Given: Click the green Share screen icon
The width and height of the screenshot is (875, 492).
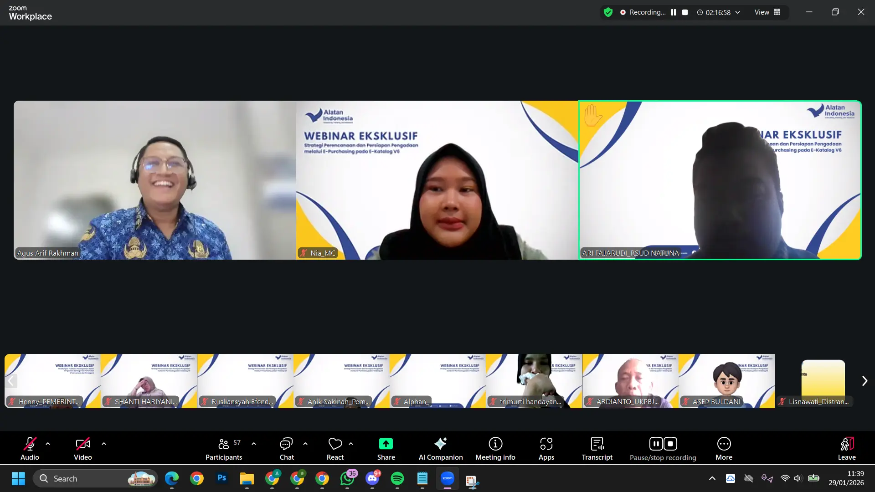Looking at the screenshot, I should pyautogui.click(x=386, y=444).
